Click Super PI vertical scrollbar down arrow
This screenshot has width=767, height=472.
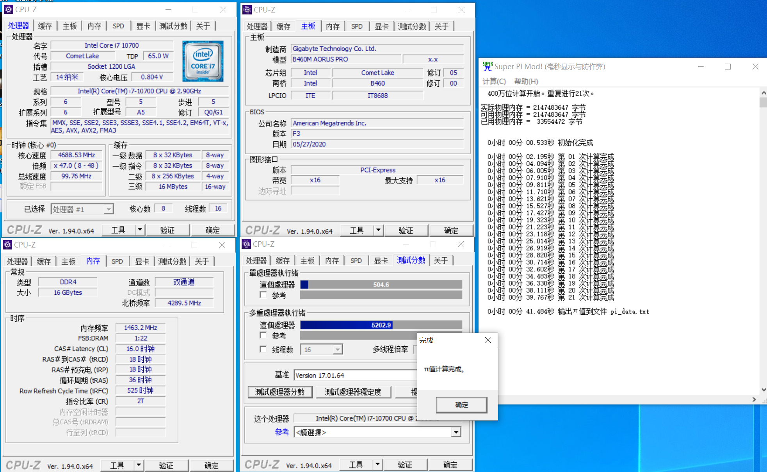pyautogui.click(x=763, y=390)
